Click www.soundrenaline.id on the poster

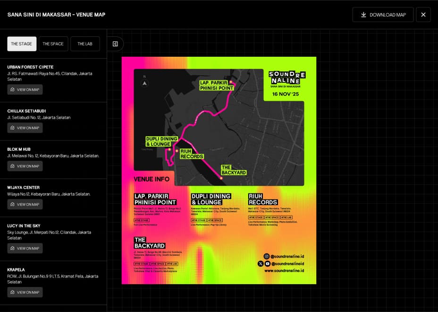[x=284, y=270]
